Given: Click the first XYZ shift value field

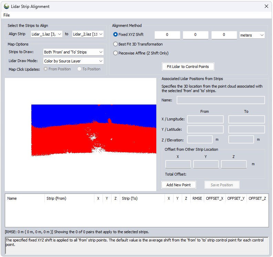Looking at the screenshot, I should (167, 35).
